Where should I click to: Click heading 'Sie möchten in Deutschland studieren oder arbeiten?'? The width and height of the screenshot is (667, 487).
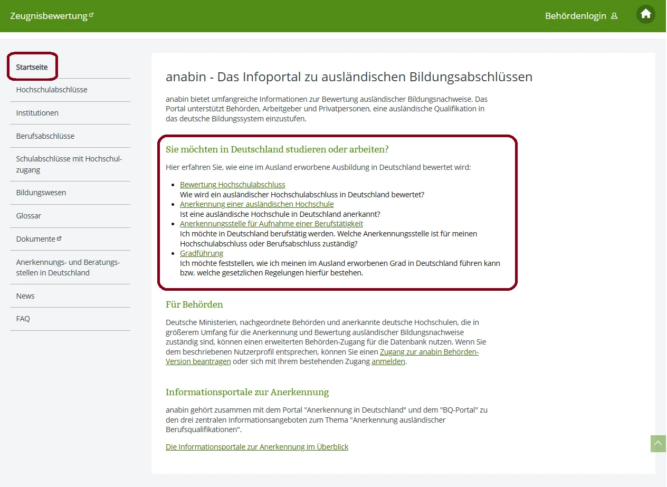point(277,149)
